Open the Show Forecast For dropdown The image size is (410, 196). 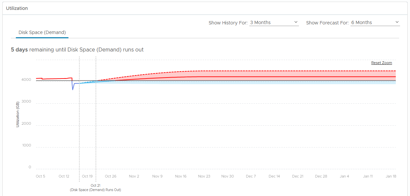375,22
